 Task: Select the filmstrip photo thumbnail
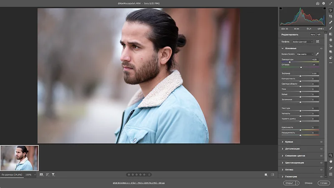point(19,158)
